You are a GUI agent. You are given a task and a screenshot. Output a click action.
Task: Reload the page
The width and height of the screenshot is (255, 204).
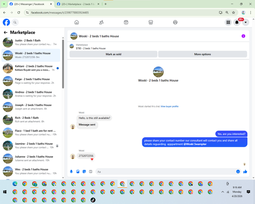[19, 13]
